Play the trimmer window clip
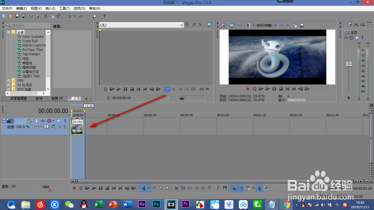The width and height of the screenshot is (374, 210). [x=119, y=89]
